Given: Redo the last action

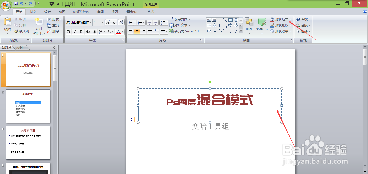Looking at the screenshot, I should pyautogui.click(x=30, y=4).
